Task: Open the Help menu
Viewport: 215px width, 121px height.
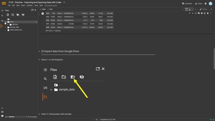Action: (41, 5)
